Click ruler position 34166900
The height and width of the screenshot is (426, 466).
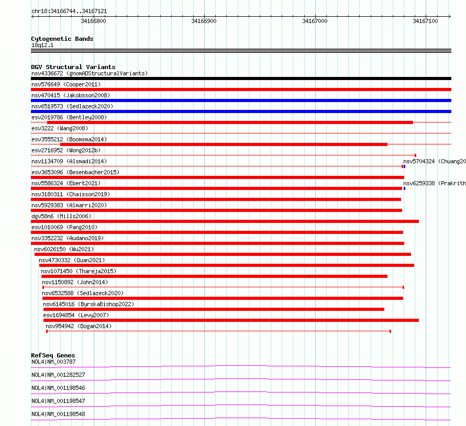tap(204, 21)
